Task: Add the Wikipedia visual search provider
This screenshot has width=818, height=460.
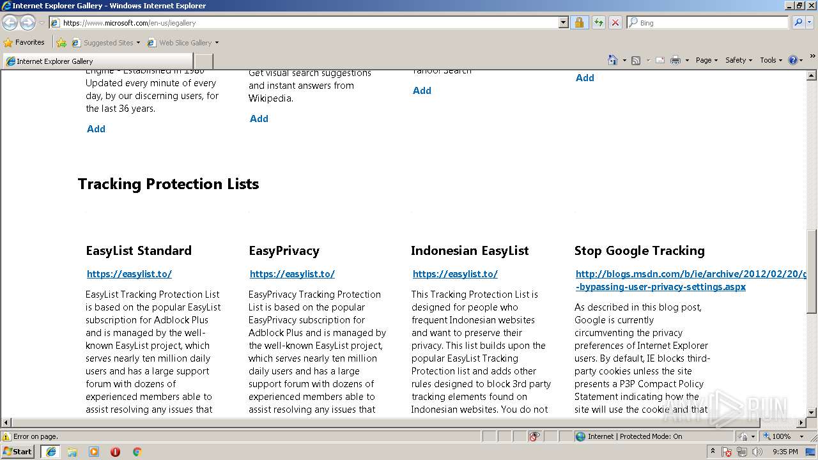Action: pyautogui.click(x=259, y=119)
